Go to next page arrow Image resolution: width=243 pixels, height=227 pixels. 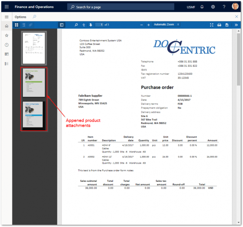(x=91, y=25)
